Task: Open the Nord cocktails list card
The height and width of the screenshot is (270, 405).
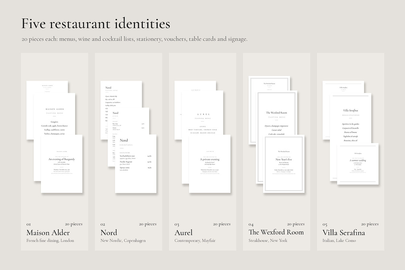Action: click(136, 164)
